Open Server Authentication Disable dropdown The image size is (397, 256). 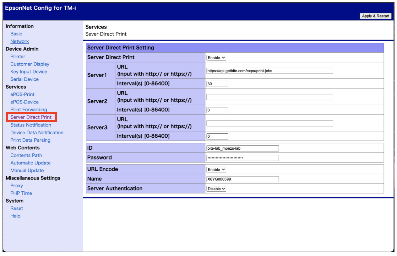[x=216, y=189]
